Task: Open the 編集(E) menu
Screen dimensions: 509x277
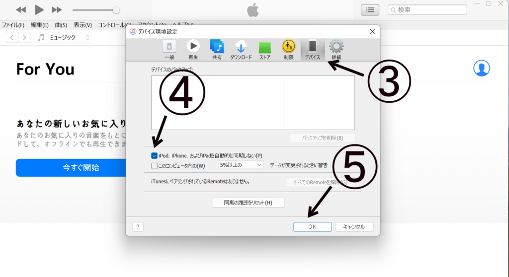Action: (40, 25)
